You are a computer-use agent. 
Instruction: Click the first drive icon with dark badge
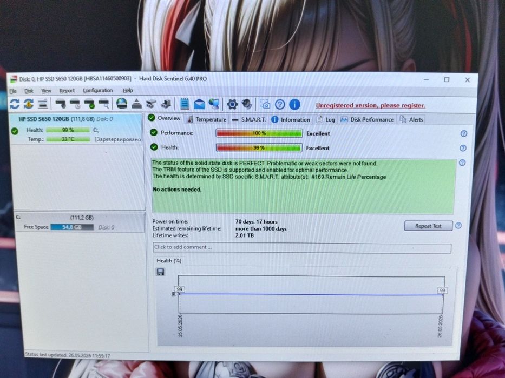60,104
